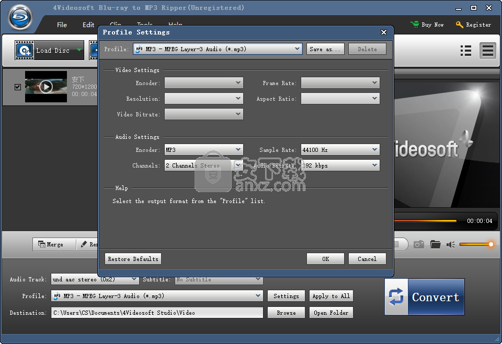502x344 pixels.
Task: Click the 720*1280 resolution text
Action: [x=84, y=87]
